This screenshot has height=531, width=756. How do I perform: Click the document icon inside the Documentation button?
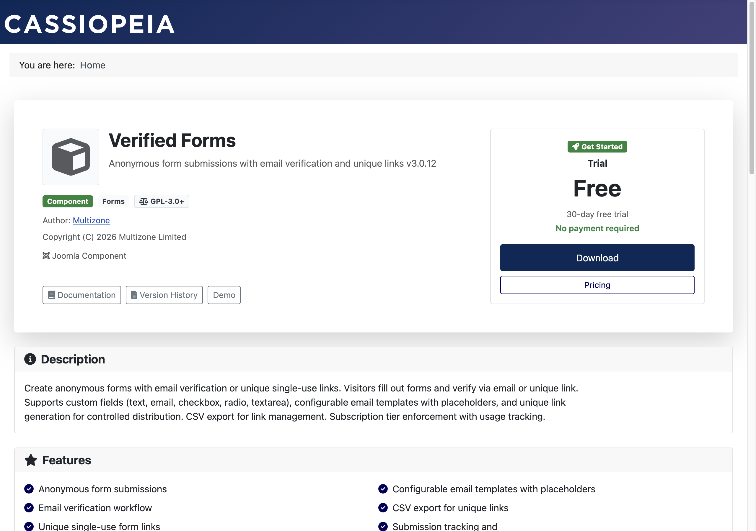51,295
